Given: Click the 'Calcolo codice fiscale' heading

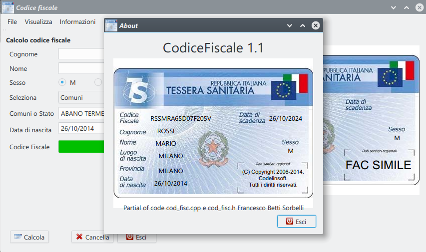Looking at the screenshot, I should click(38, 40).
